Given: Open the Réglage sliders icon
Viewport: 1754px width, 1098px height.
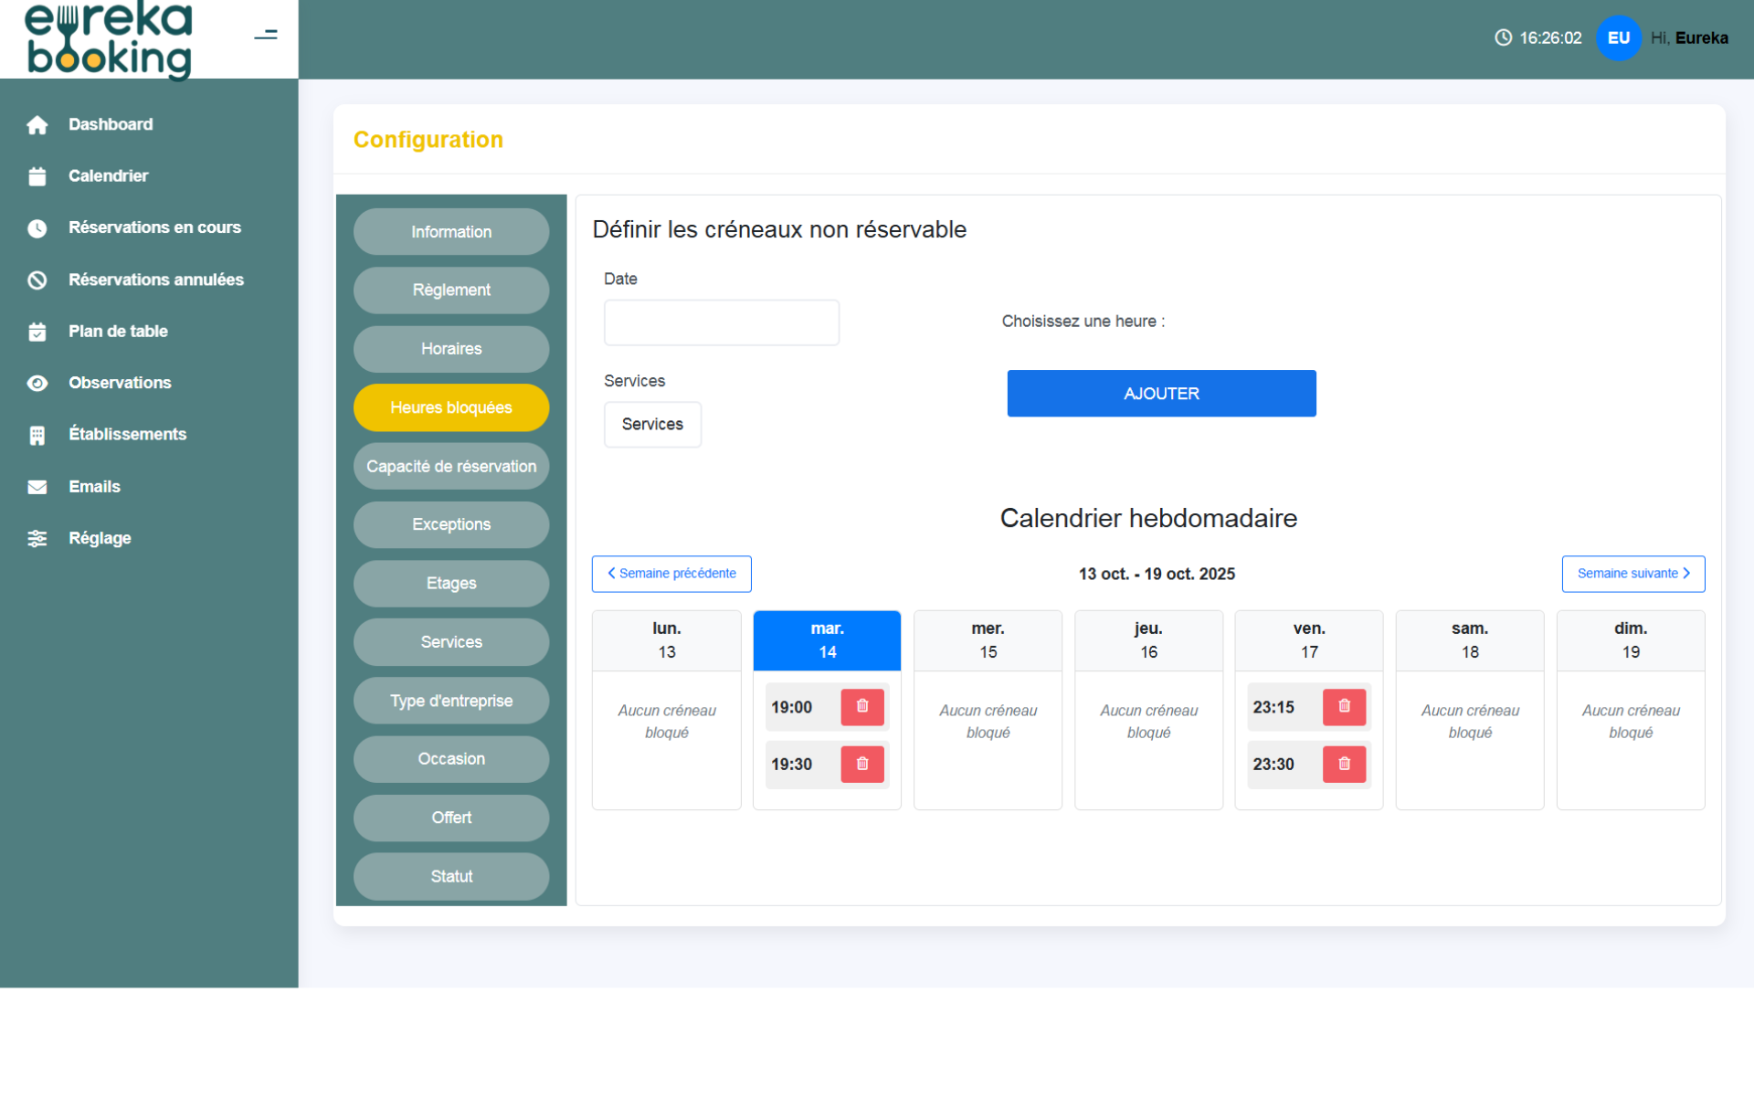Looking at the screenshot, I should [37, 539].
